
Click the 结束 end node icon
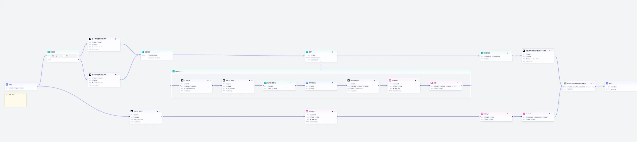tap(607, 83)
